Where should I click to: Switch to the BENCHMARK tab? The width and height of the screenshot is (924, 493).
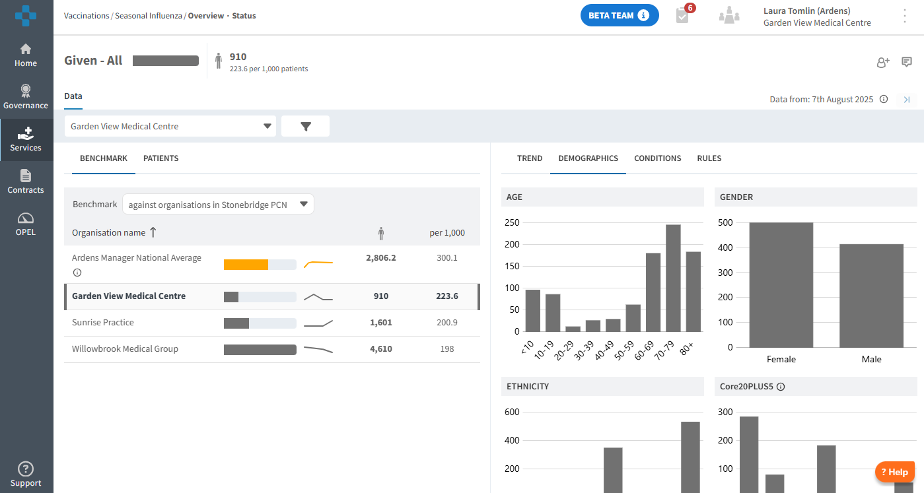(104, 158)
